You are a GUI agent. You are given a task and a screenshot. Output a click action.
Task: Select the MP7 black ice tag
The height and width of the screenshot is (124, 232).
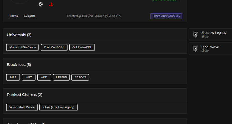[29, 77]
